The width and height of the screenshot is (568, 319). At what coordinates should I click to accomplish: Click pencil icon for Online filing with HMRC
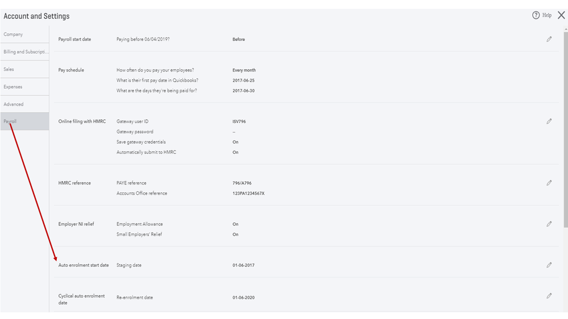click(x=549, y=121)
